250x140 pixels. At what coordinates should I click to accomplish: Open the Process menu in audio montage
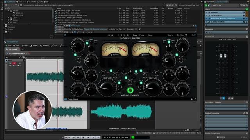click(45, 46)
